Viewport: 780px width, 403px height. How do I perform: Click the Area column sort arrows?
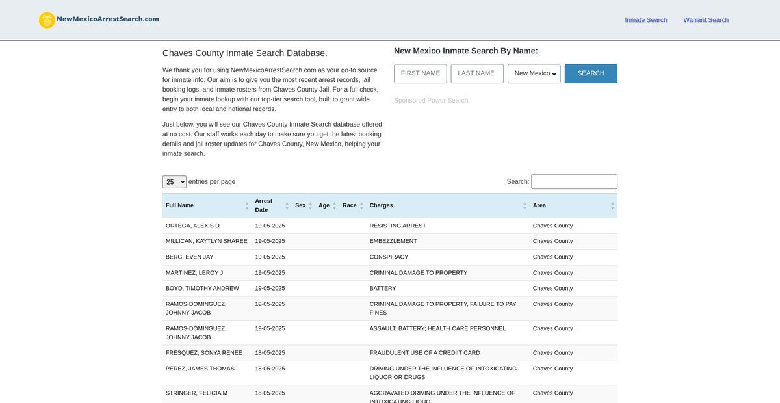pyautogui.click(x=612, y=205)
